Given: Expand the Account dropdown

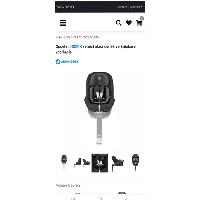Looking at the screenshot, I should (136, 7).
